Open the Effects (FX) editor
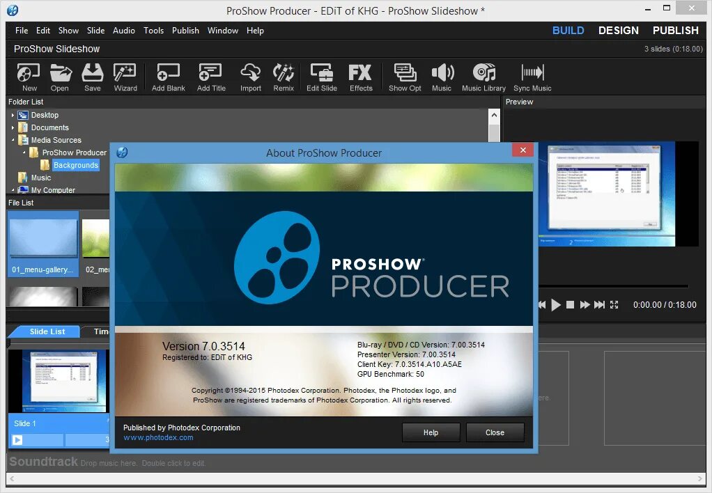This screenshot has height=493, width=712. click(360, 77)
